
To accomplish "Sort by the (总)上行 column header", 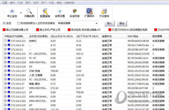I will (x=62, y=36).
